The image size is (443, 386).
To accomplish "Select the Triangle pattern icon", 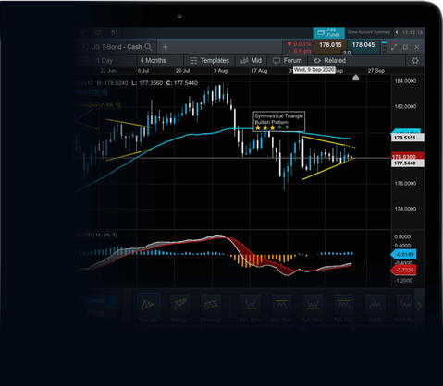I will (x=148, y=305).
